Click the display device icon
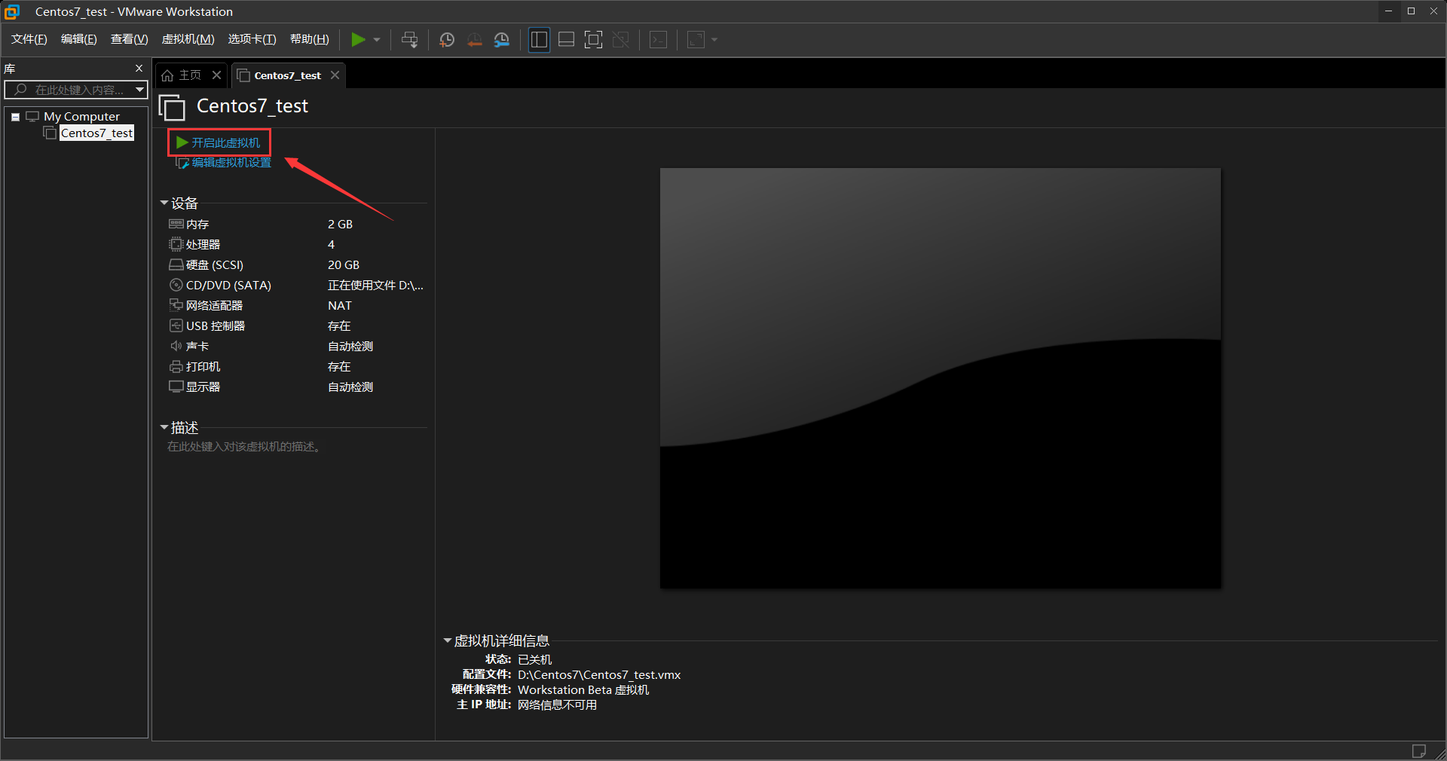The width and height of the screenshot is (1447, 761). 176,387
